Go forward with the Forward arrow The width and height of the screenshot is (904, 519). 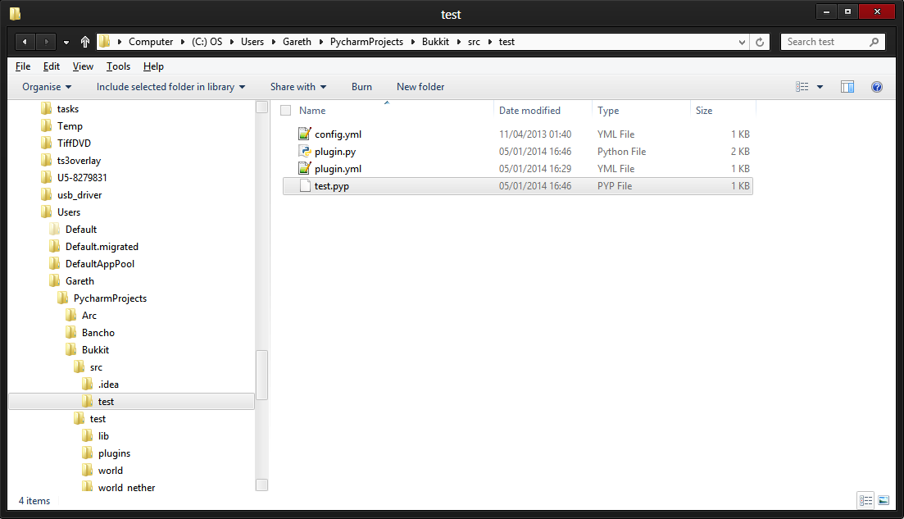click(46, 42)
